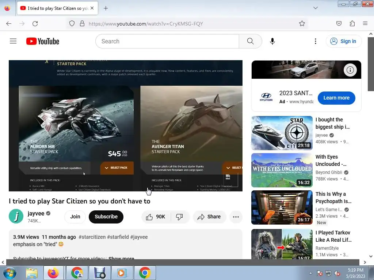Click the video title heading
The image size is (374, 280).
click(x=79, y=201)
